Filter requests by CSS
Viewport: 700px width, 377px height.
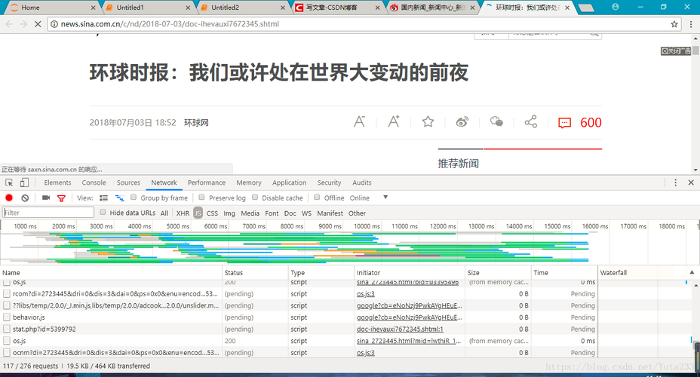[x=212, y=213]
